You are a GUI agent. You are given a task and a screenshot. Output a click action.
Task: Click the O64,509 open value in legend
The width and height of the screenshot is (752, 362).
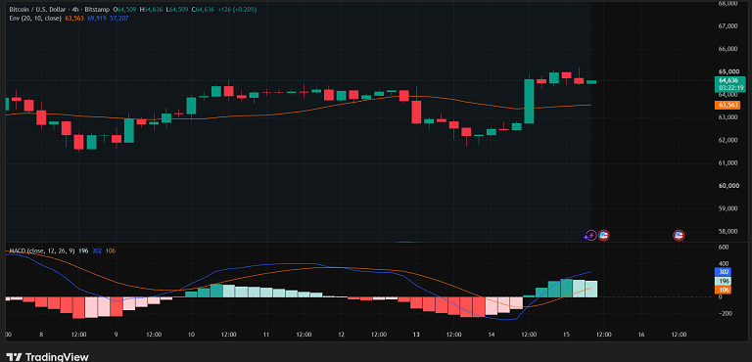click(x=123, y=9)
